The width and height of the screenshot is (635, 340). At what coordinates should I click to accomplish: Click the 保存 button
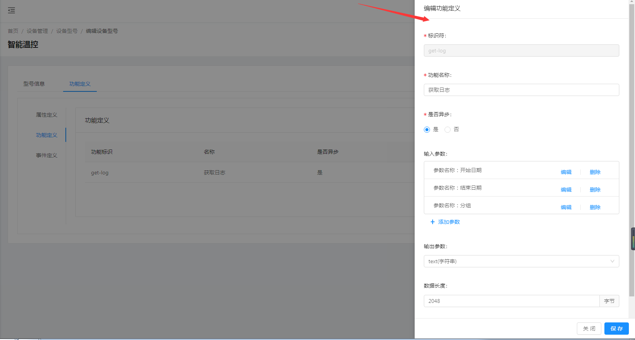tap(617, 329)
